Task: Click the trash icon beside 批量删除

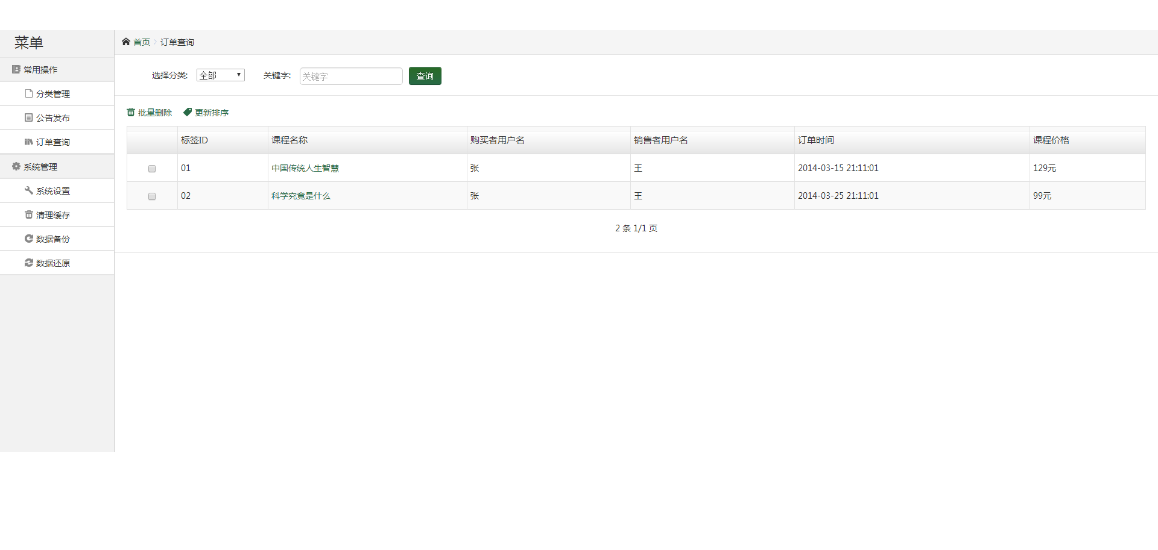Action: tap(131, 112)
